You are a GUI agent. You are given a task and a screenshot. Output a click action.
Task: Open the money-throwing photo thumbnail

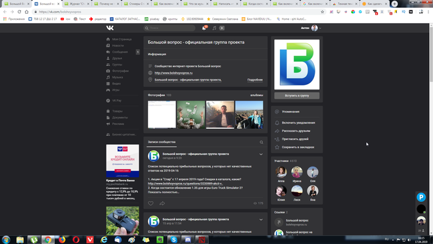pyautogui.click(x=191, y=114)
